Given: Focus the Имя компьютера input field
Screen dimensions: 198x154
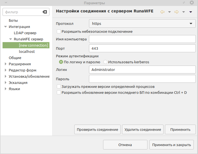Looking at the screenshot, I should 142,39.
